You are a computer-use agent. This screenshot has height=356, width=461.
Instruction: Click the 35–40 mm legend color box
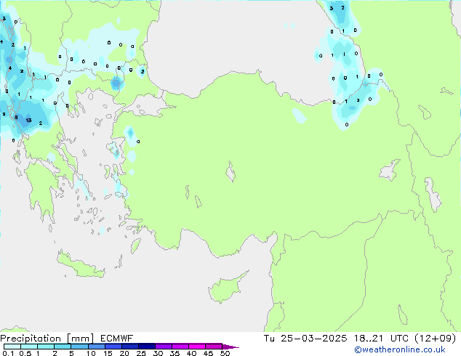pyautogui.click(x=180, y=347)
